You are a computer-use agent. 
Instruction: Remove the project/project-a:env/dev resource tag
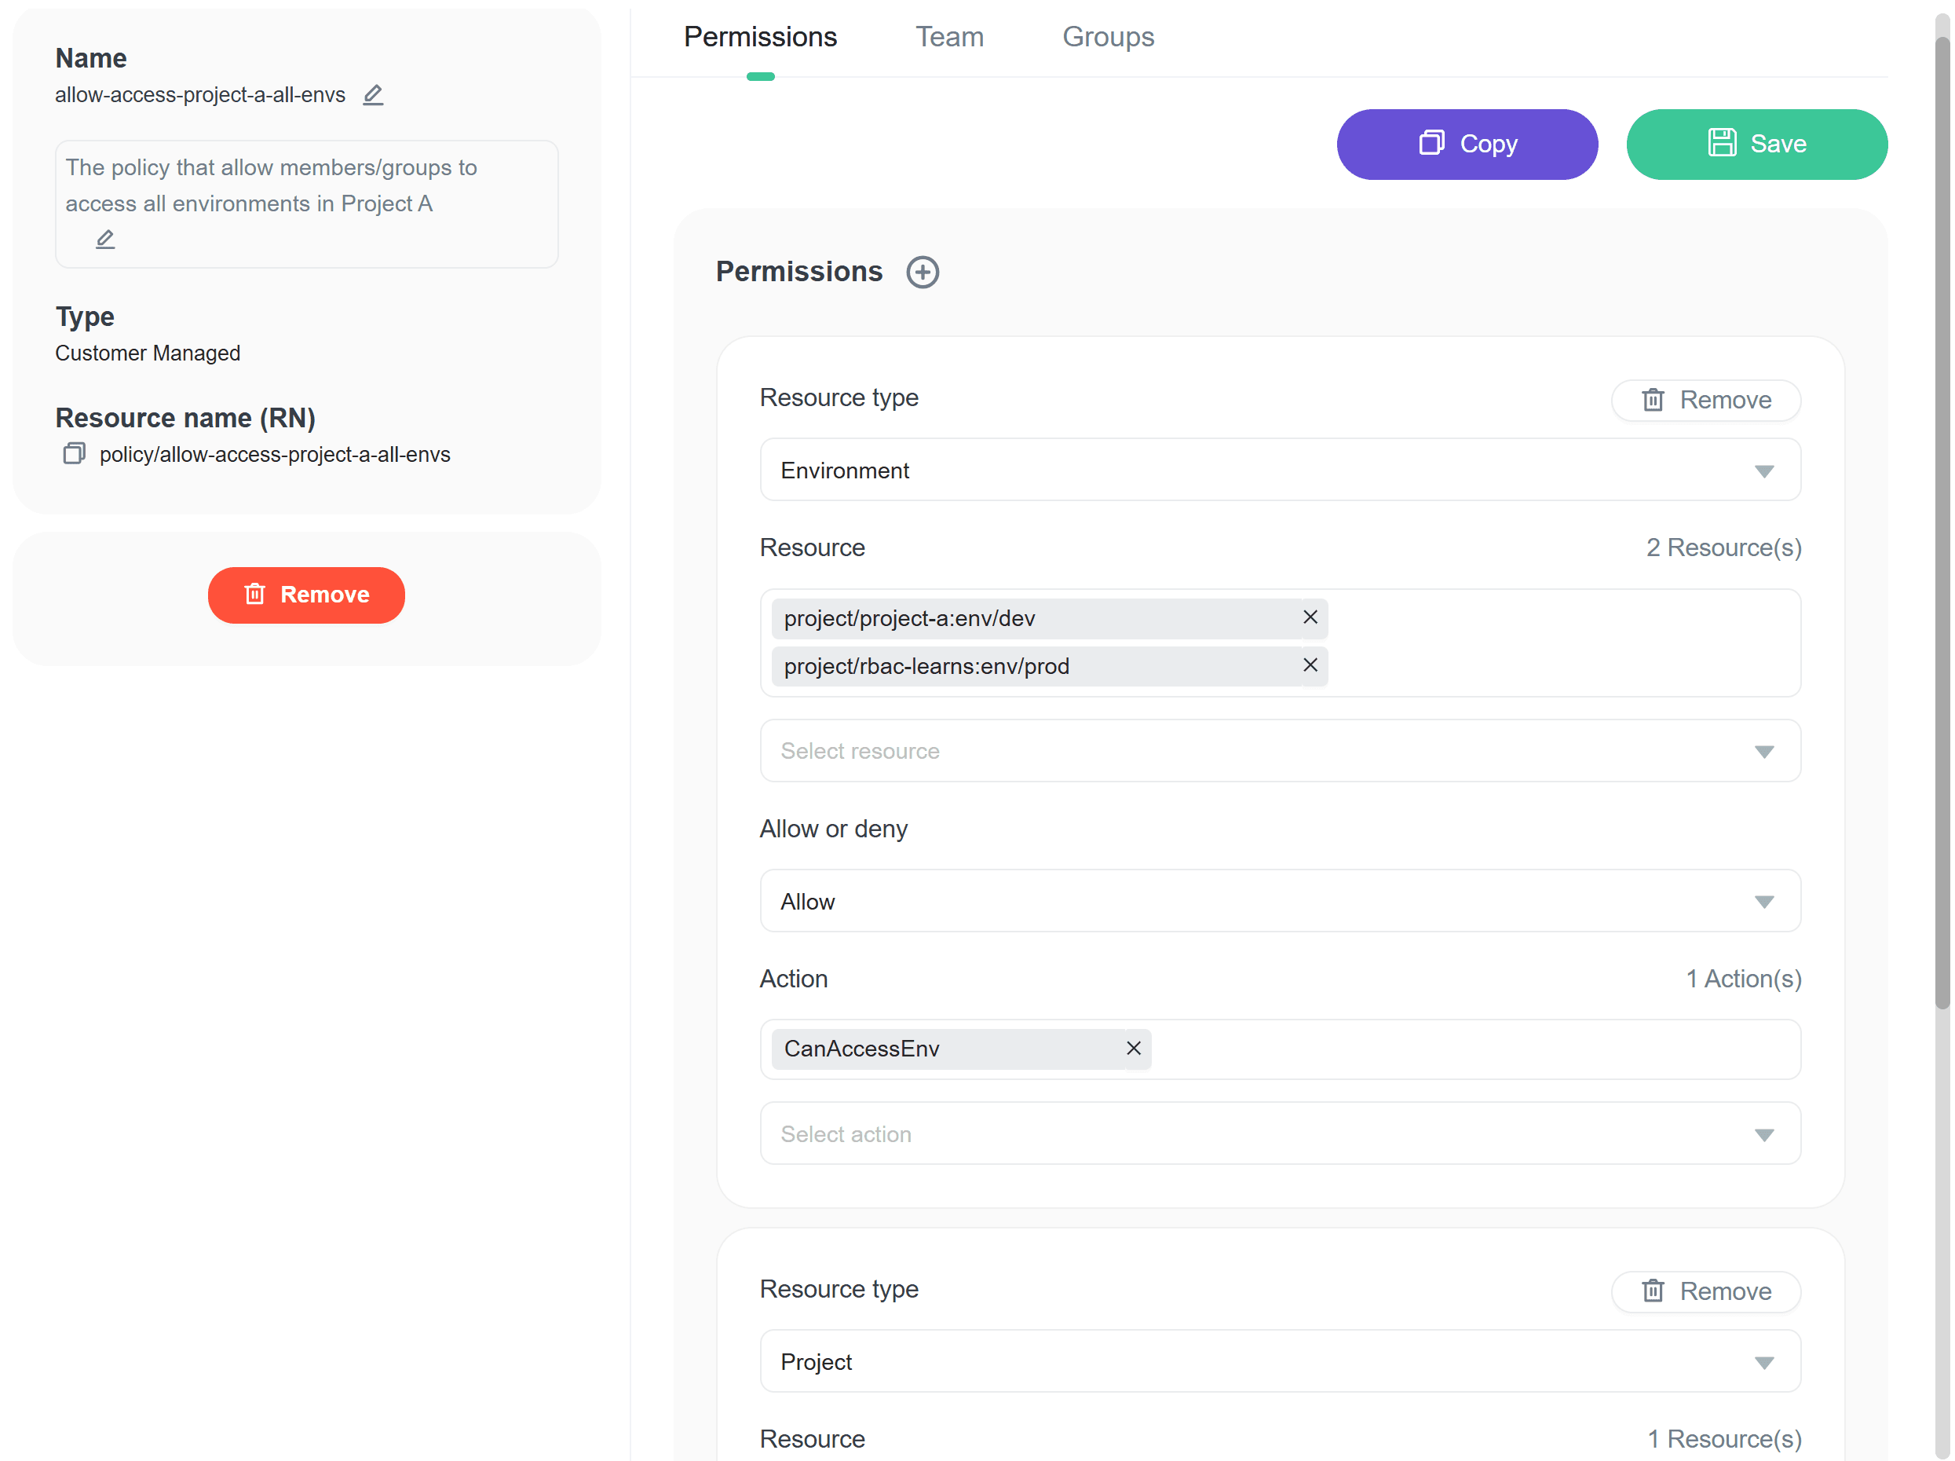click(1310, 617)
